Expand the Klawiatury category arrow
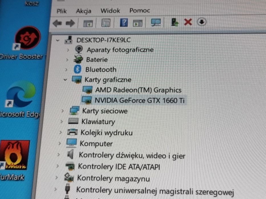 pos(62,121)
